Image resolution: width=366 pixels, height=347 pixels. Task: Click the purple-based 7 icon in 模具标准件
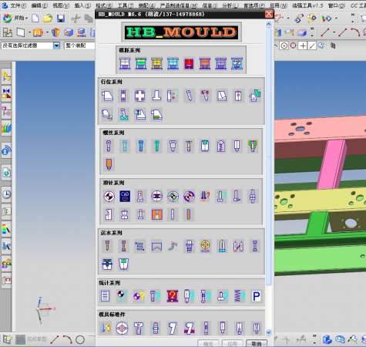pos(190,328)
